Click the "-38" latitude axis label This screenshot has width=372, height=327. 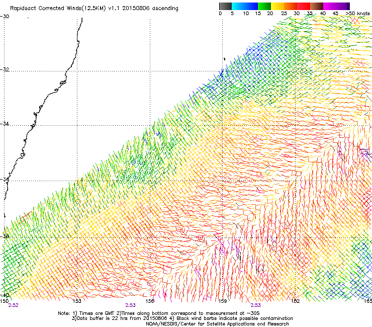tap(5, 236)
